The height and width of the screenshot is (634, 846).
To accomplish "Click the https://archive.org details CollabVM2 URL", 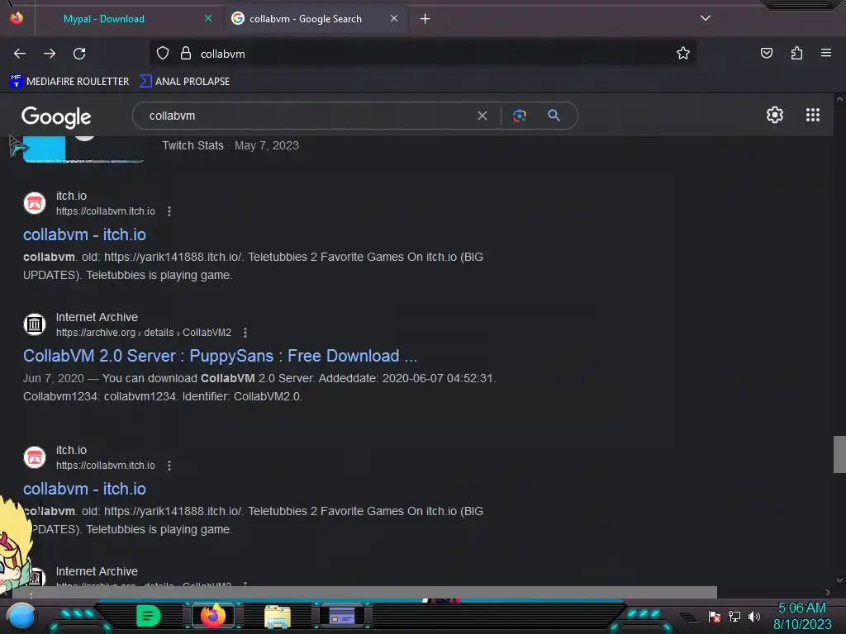I will point(144,333).
